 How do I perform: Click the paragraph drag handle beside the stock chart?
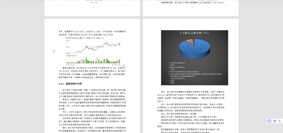(54, 51)
